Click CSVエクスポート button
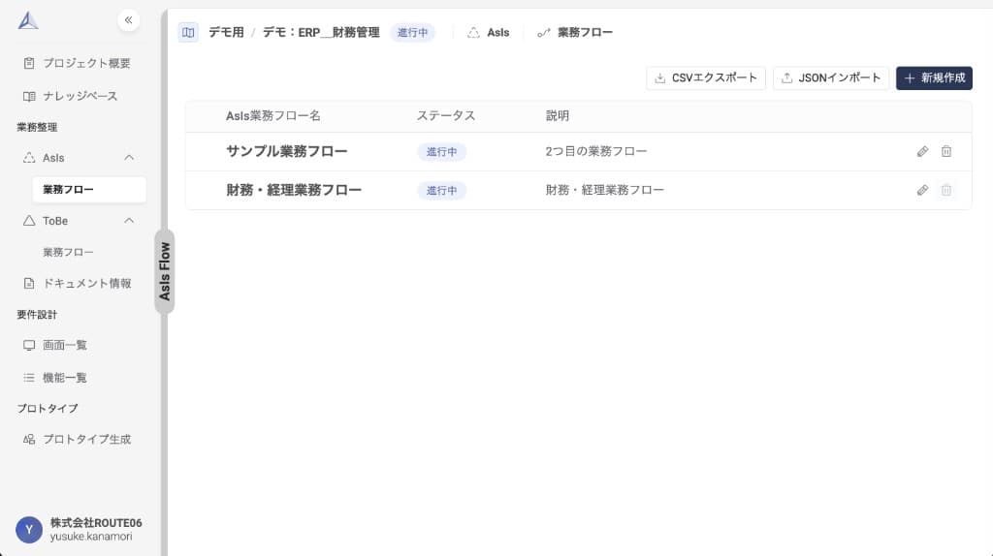The width and height of the screenshot is (993, 556). 706,77
